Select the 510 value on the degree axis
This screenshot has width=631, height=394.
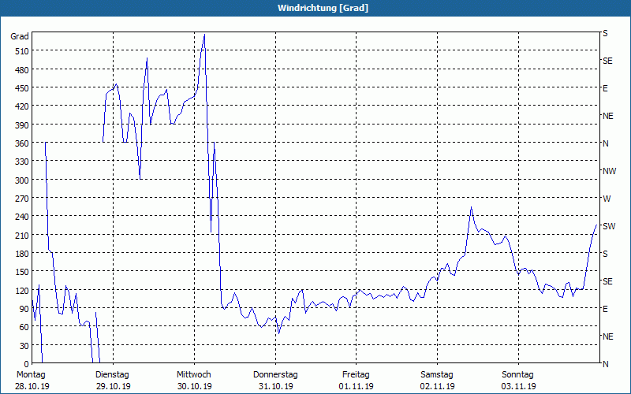[x=22, y=51]
